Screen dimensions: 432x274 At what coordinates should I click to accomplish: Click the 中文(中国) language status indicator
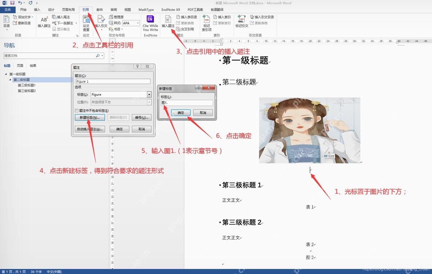point(54,271)
